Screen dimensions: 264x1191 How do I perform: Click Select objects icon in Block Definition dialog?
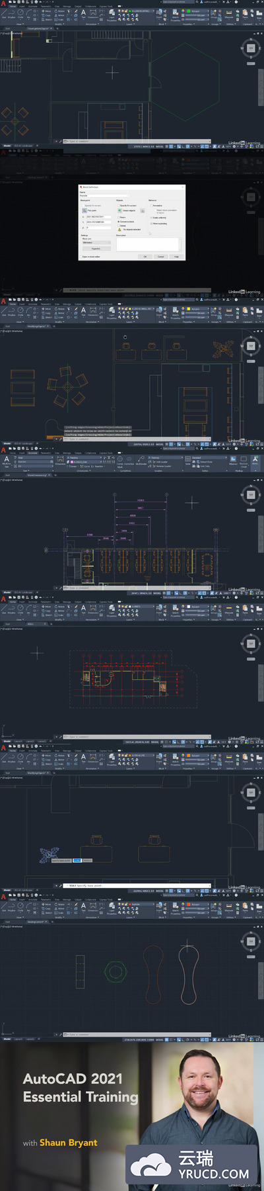[x=119, y=210]
